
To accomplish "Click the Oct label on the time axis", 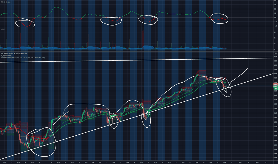I will point(93,162).
